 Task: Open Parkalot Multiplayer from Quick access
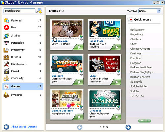(x=142, y=67)
